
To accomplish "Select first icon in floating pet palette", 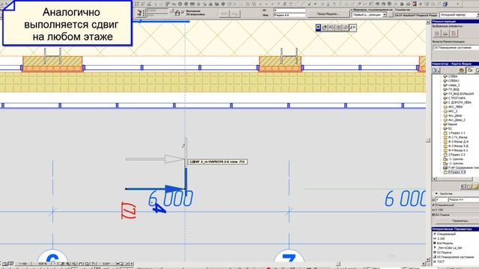I will point(318,28).
